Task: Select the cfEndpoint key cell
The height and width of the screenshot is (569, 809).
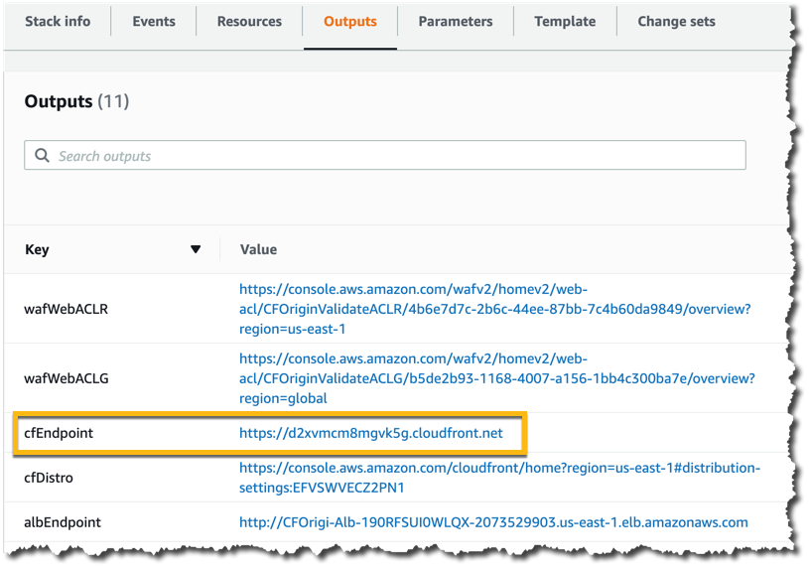Action: pos(59,433)
